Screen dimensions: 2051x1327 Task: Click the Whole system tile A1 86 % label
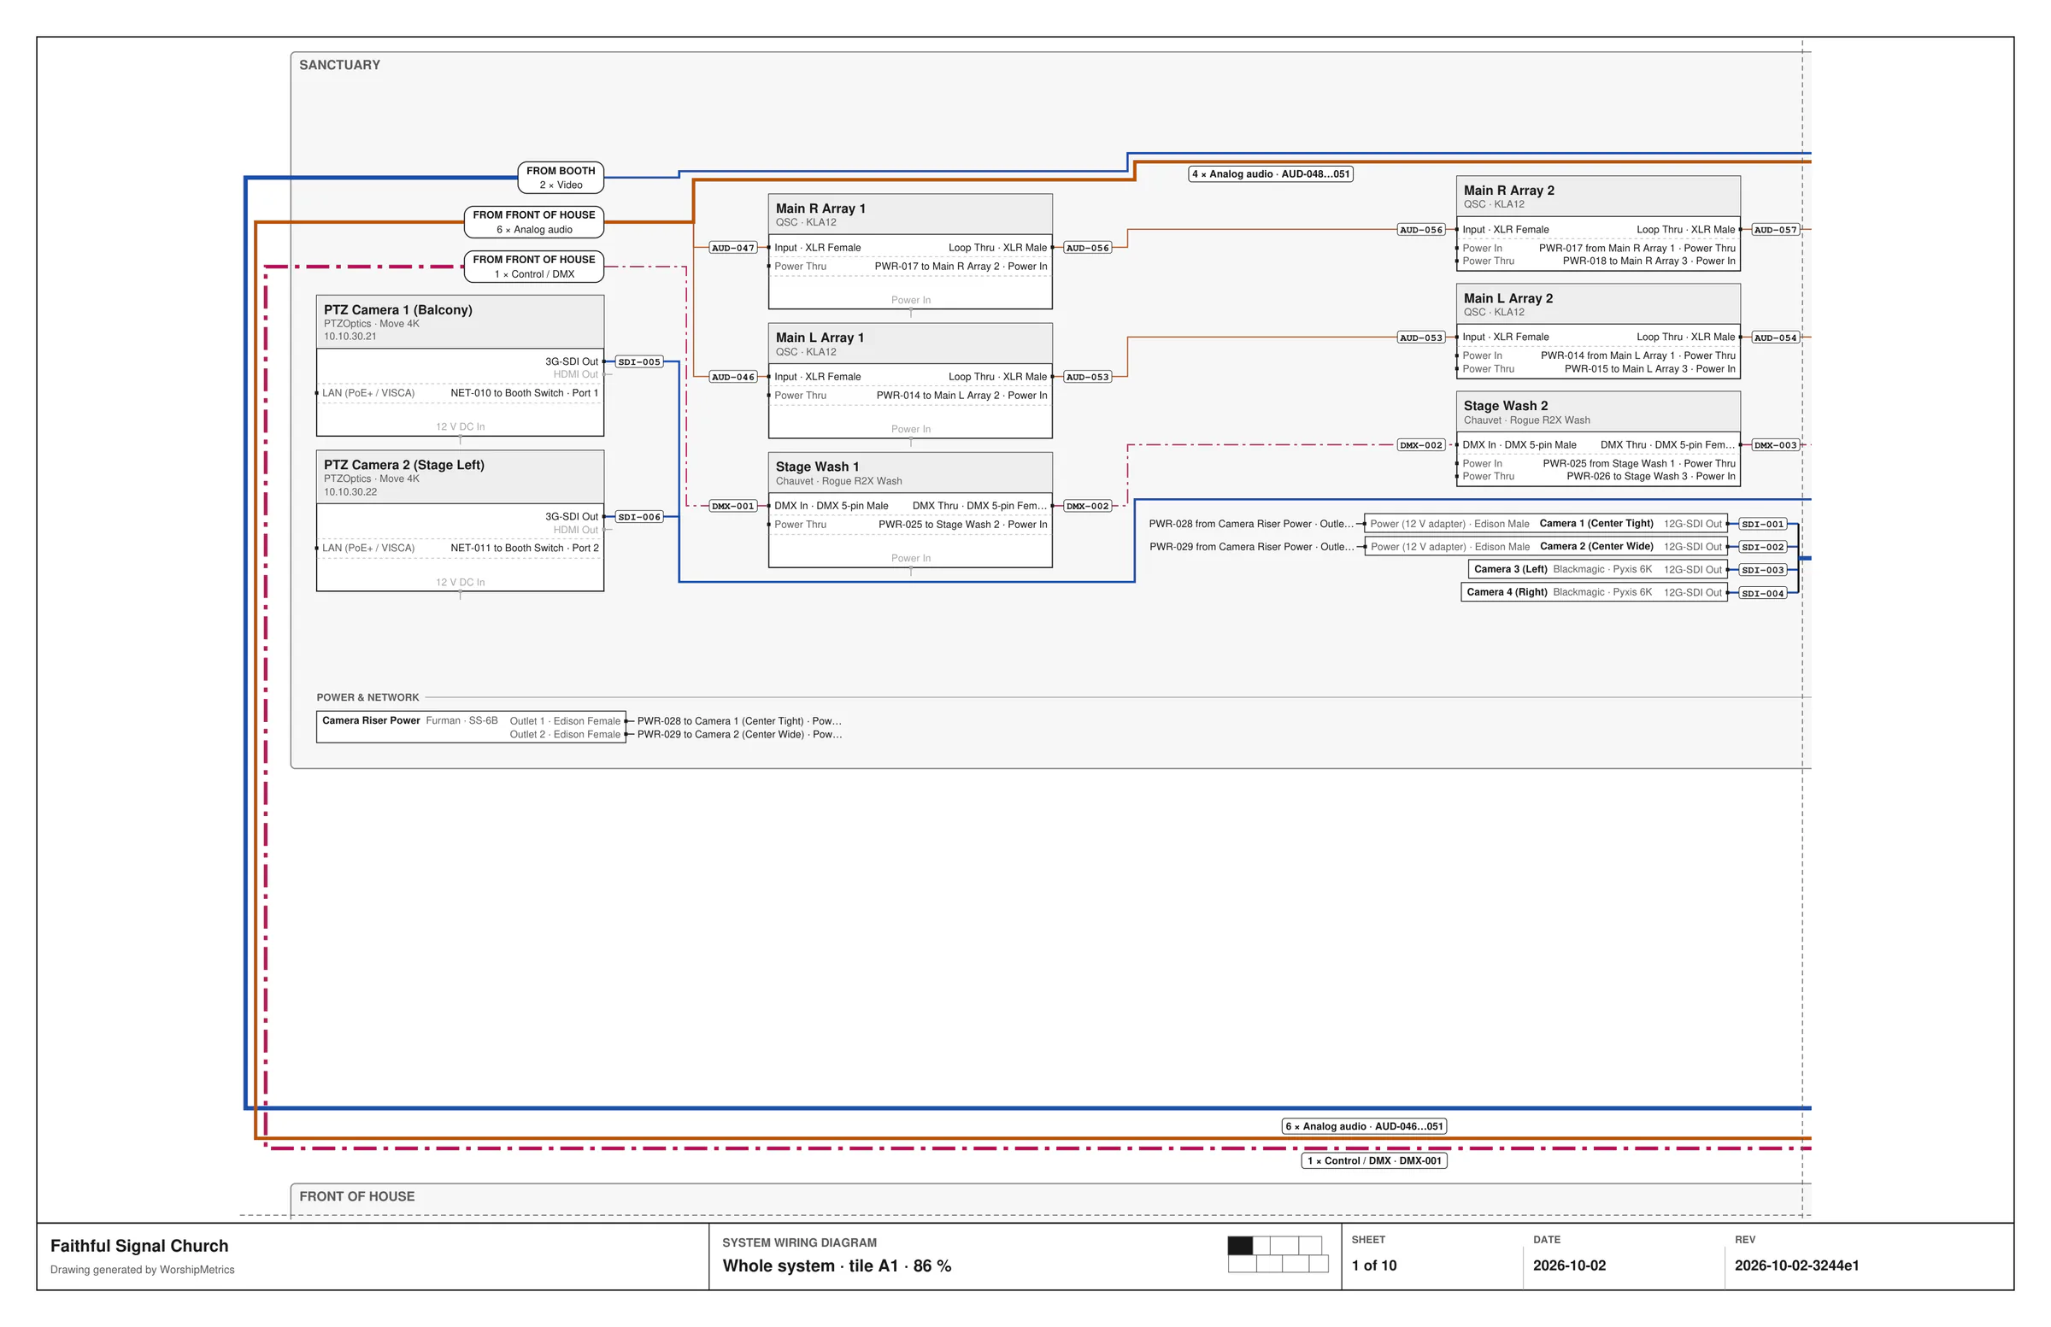837,1266
